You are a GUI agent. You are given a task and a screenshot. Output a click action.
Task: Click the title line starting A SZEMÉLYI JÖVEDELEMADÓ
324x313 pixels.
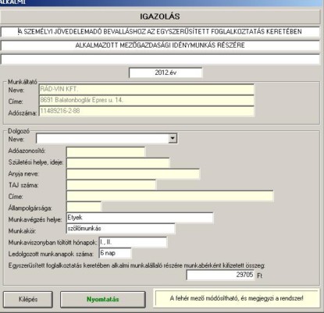click(x=160, y=32)
